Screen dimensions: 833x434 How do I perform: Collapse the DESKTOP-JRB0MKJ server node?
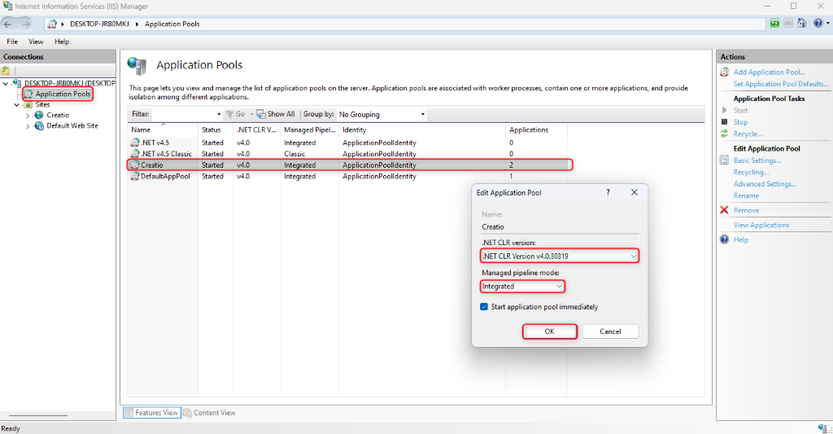[x=6, y=84]
